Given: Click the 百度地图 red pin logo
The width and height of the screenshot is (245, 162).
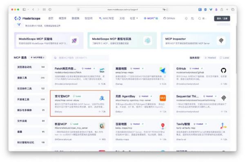Looking at the screenshot, I should (x=163, y=126).
